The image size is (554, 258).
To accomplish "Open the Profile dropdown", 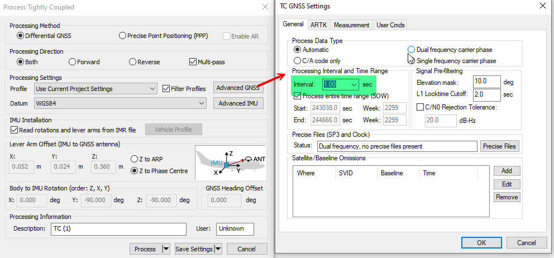I will point(95,88).
